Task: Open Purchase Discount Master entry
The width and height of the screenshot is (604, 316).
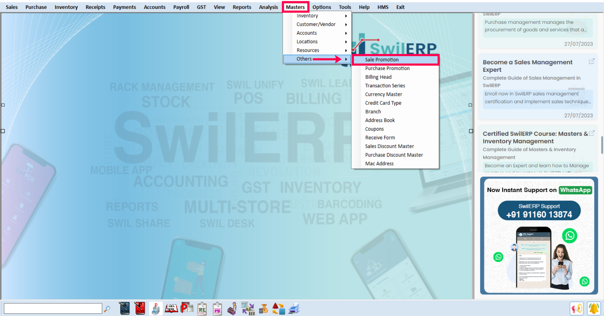Action: click(x=395, y=155)
